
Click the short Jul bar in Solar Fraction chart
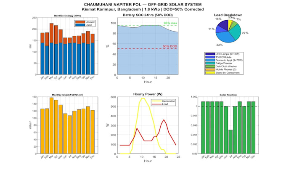point(230,142)
